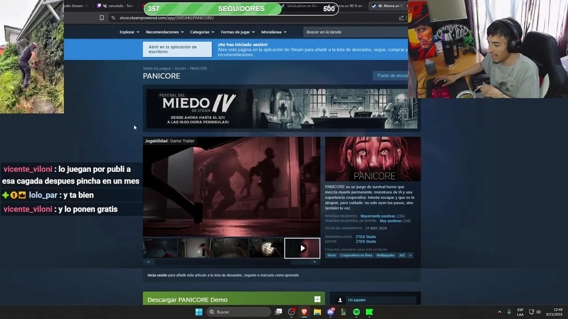Click the 'Inicia sesión' link
Image resolution: width=568 pixels, height=319 pixels.
157,275
